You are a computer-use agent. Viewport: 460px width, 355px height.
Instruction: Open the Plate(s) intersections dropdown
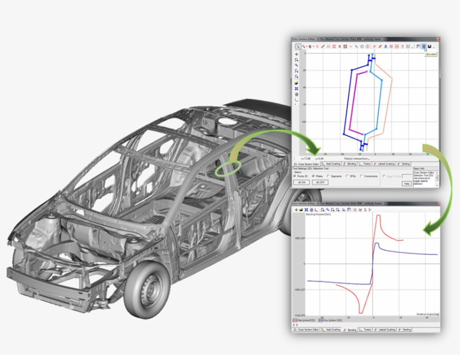pyautogui.click(x=369, y=159)
